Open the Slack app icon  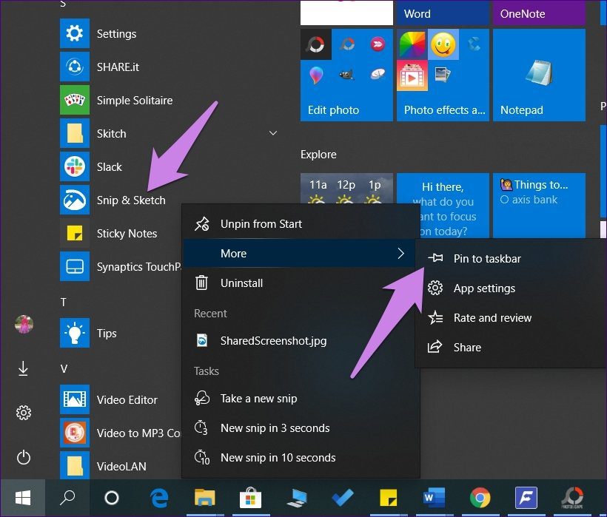[x=75, y=166]
